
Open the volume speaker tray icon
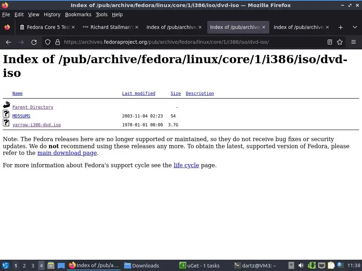(x=301, y=265)
